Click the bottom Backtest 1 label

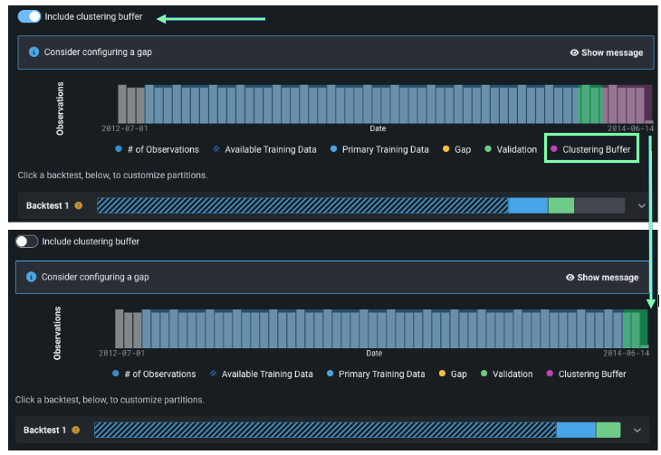click(x=45, y=431)
